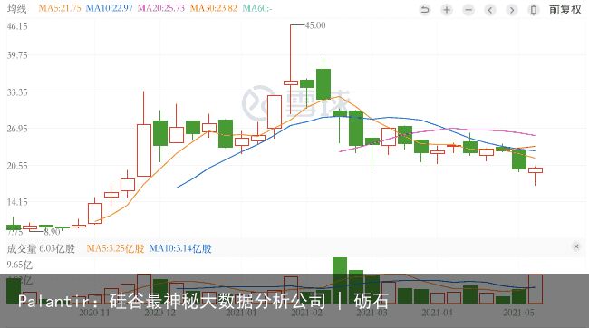Select the volume MA10:3.14亿股 label
589x328 pixels.
[180, 248]
